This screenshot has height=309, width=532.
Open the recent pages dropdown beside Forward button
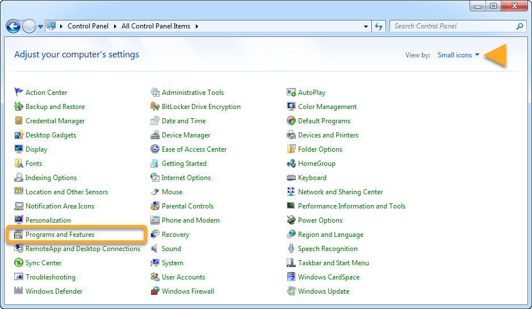40,27
